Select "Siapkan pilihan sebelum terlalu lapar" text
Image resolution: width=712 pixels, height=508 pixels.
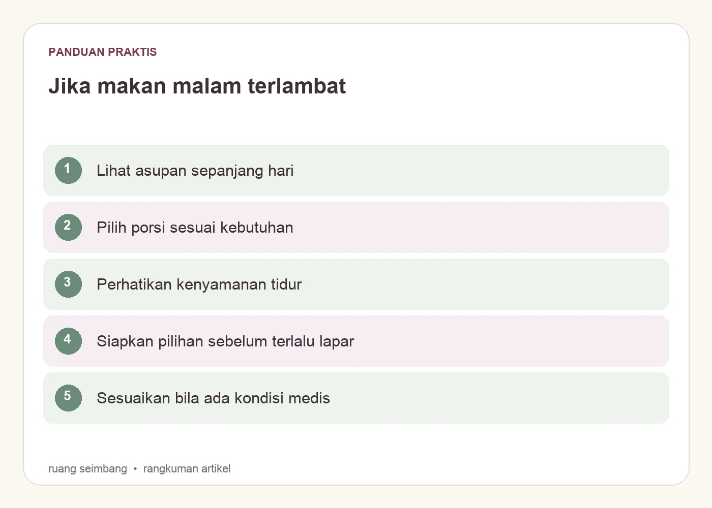click(225, 341)
